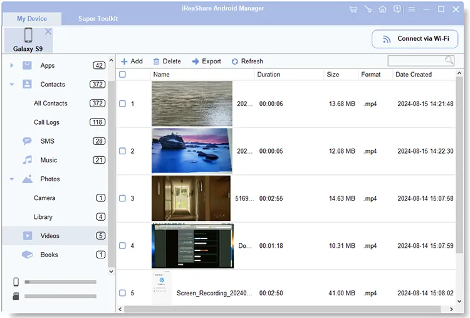Go to the home icon in title bar

point(382,9)
